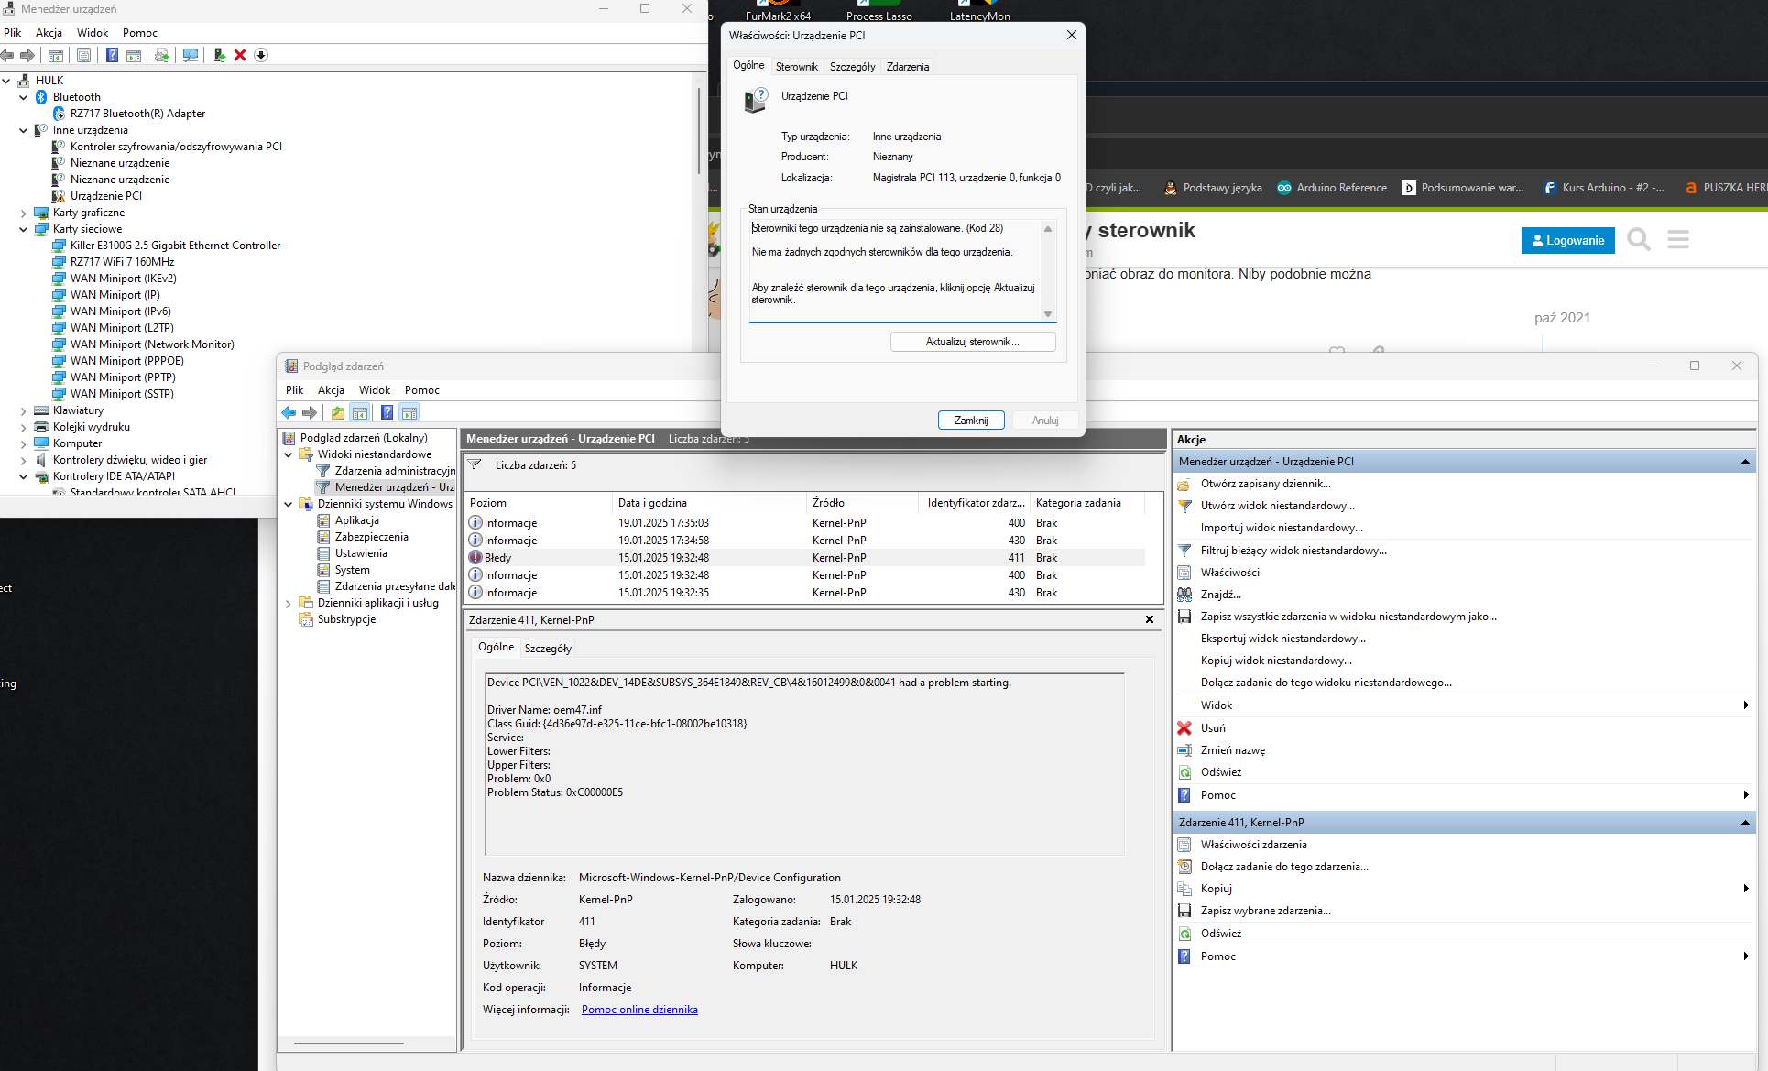Viewport: 1768px width, 1071px height.
Task: Close the Zdarzenie 411 preview pane with X
Action: [x=1150, y=619]
